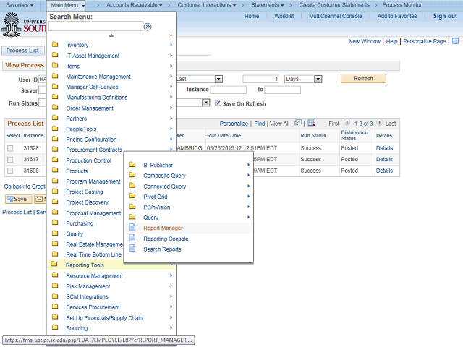Click the Search Reports document icon
Screen dimensions: 463x347
132,249
